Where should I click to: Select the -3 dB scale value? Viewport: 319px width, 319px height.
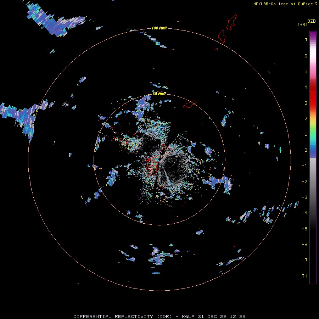(x=304, y=197)
